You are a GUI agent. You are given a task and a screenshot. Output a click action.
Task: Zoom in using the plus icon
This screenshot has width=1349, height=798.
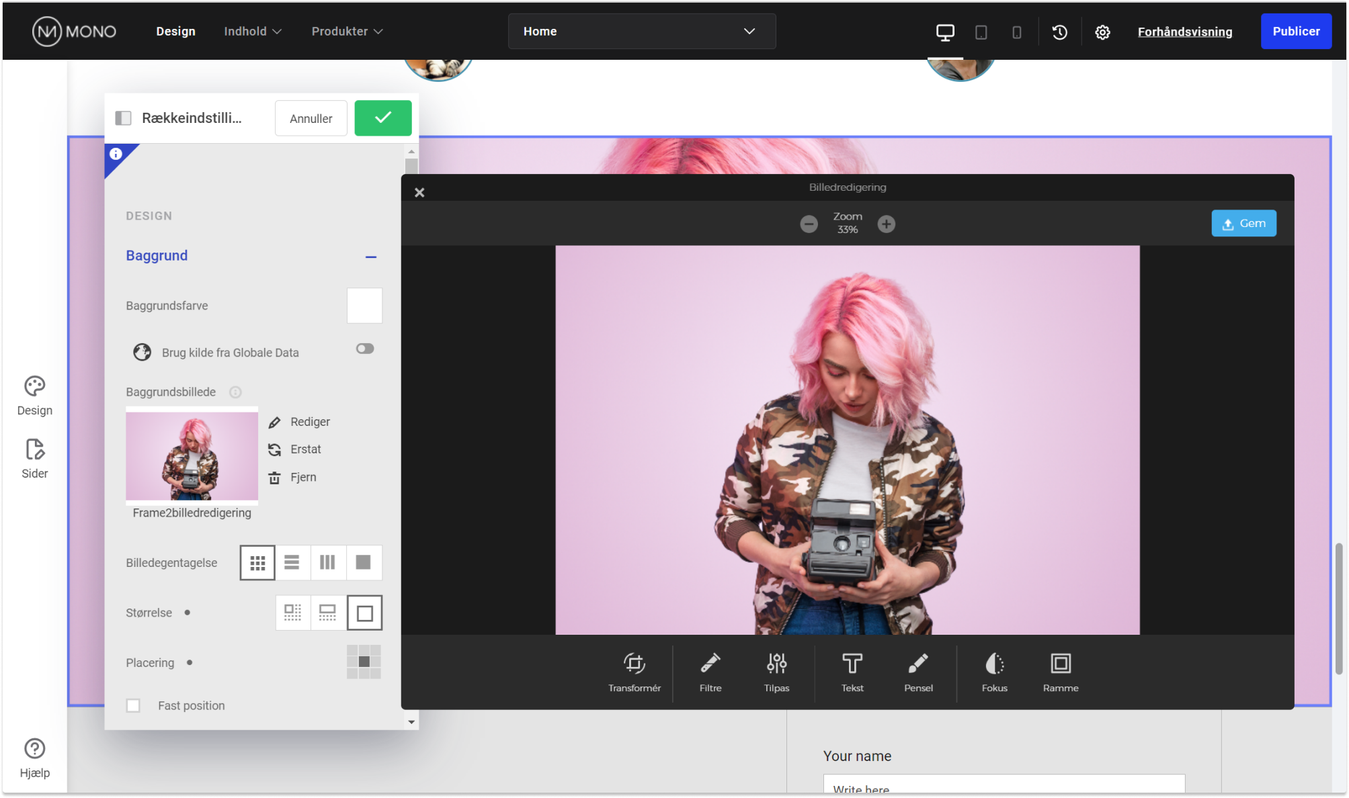[887, 224]
